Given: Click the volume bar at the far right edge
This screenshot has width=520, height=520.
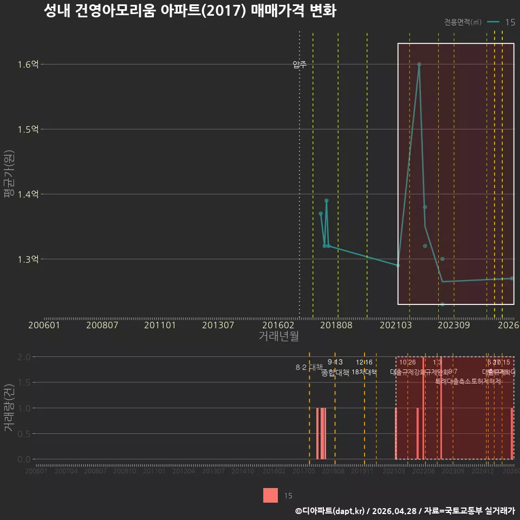Looking at the screenshot, I should [512, 433].
